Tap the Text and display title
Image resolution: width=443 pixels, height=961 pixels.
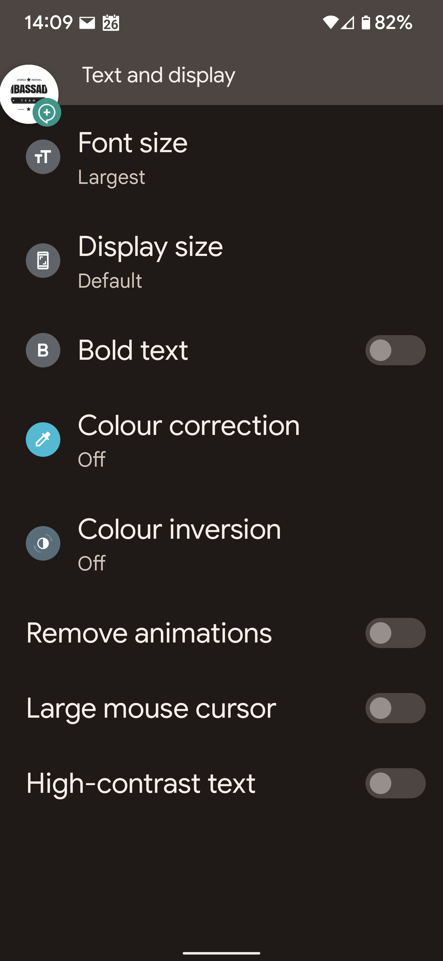click(x=158, y=75)
